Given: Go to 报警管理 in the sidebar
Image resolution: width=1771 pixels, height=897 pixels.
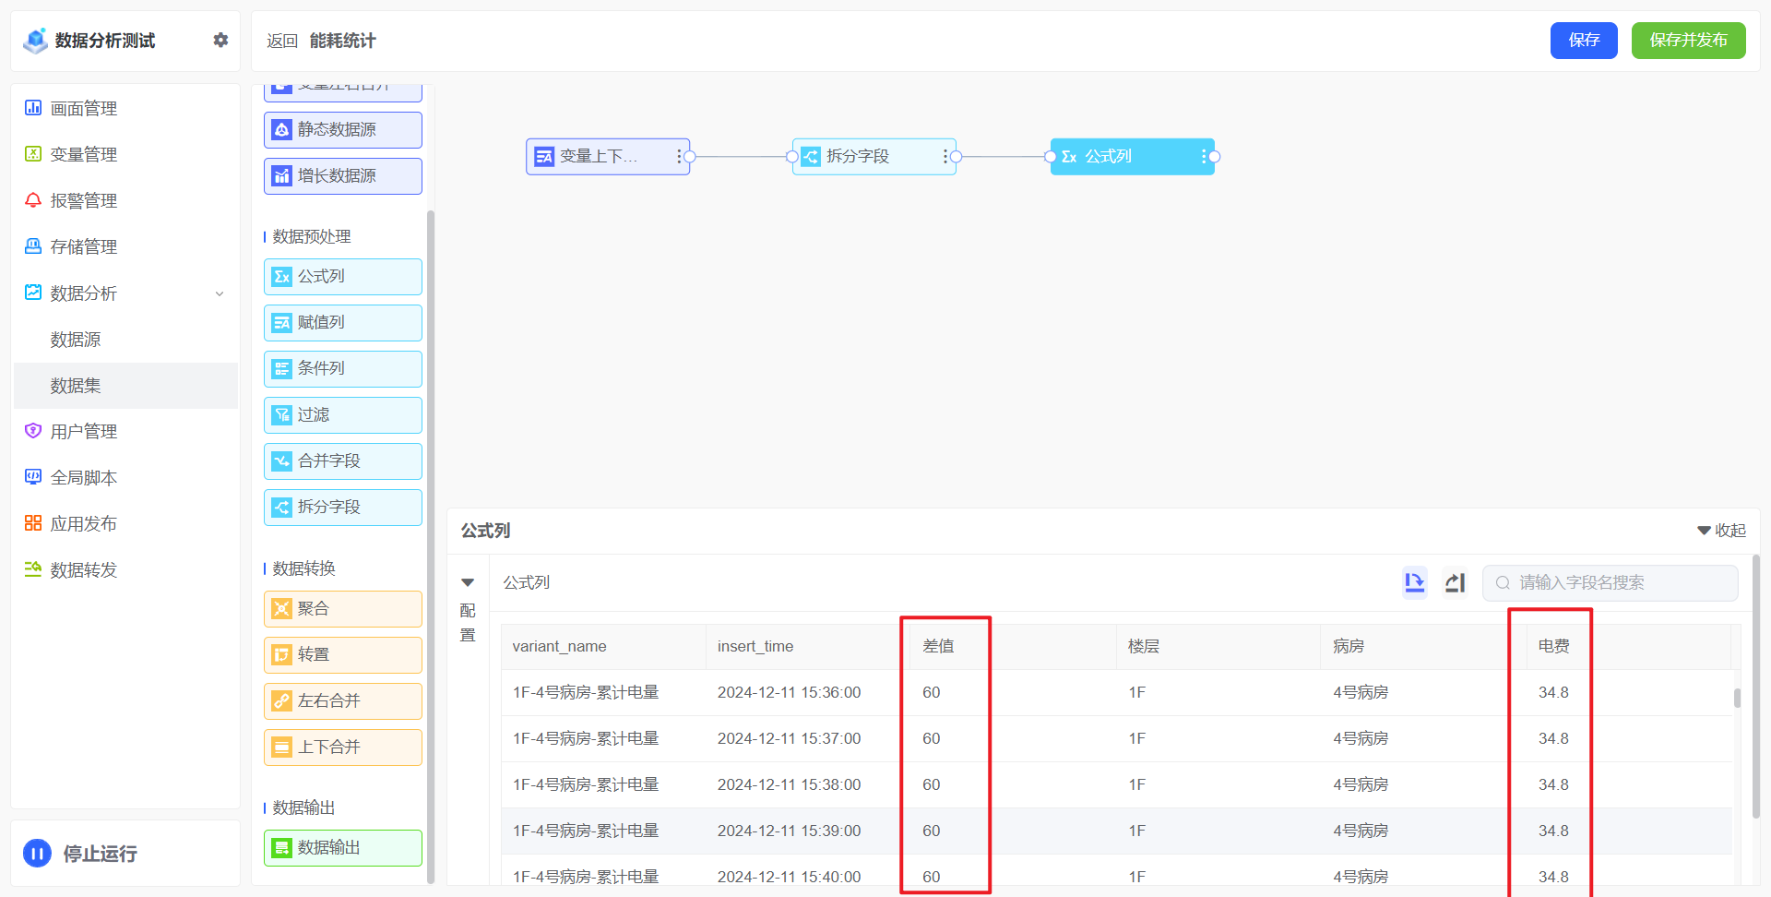Looking at the screenshot, I should (83, 201).
